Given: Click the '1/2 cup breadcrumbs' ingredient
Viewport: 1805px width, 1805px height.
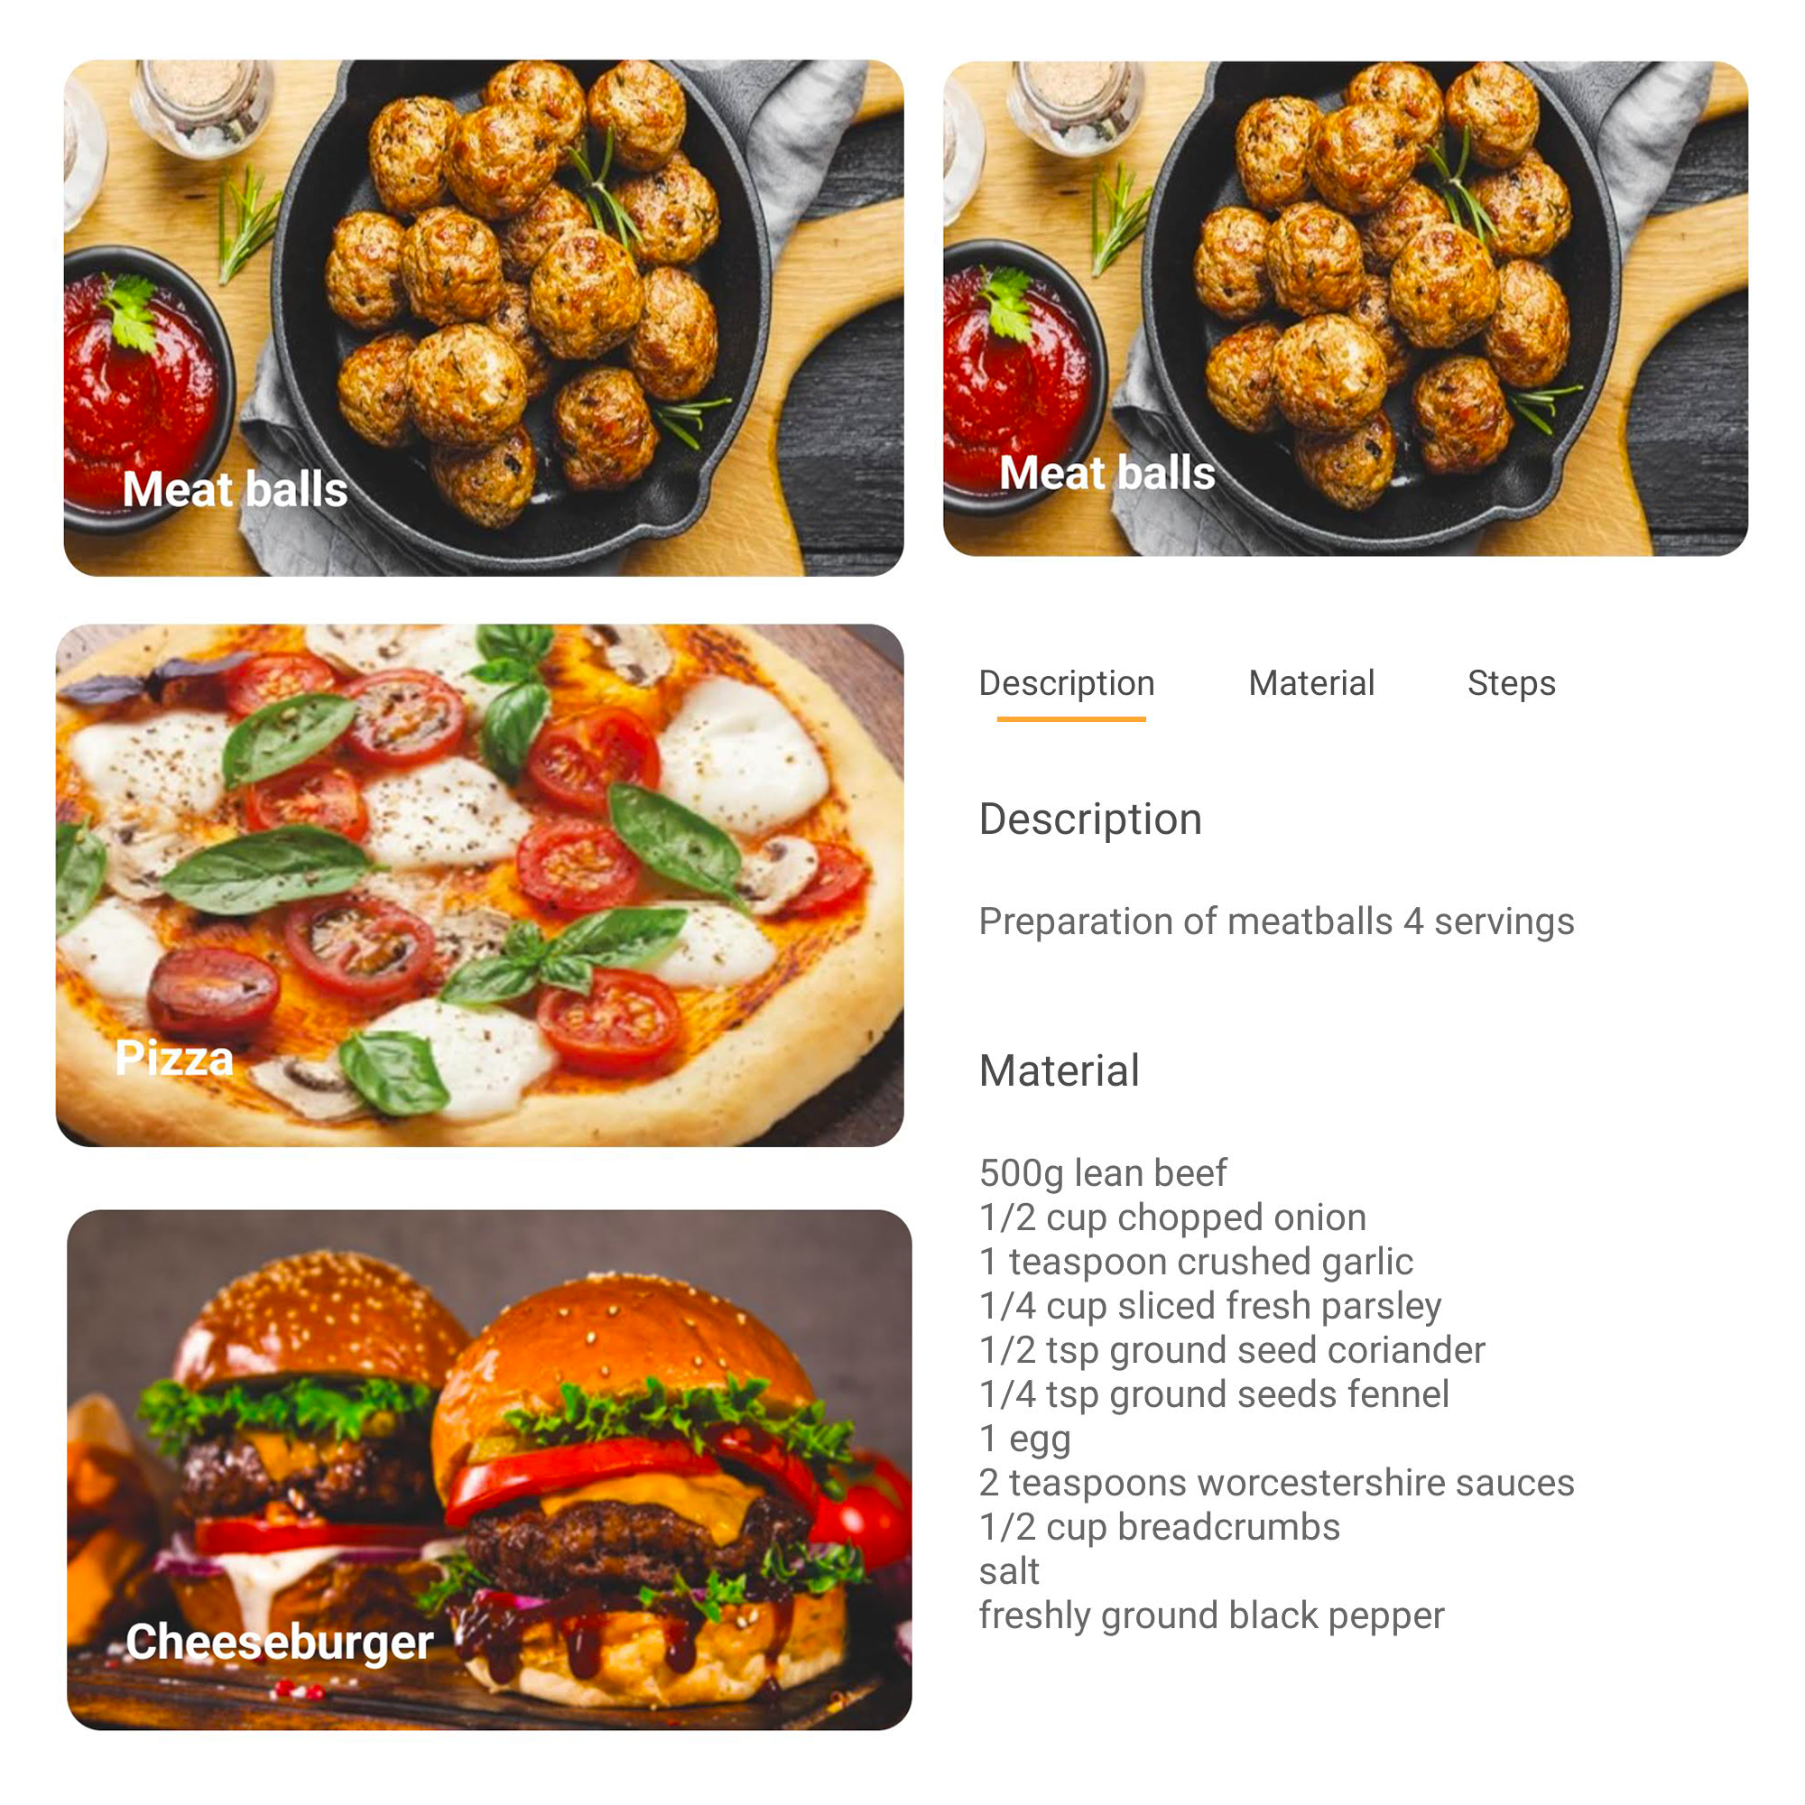Looking at the screenshot, I should [x=1160, y=1527].
